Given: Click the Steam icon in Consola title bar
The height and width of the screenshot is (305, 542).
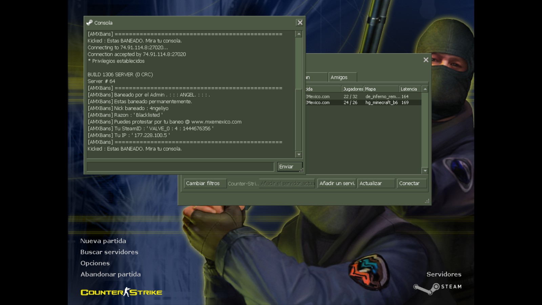Looking at the screenshot, I should click(x=89, y=23).
